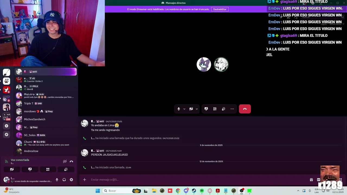Open DM with 50_Soles

pyautogui.click(x=46, y=135)
